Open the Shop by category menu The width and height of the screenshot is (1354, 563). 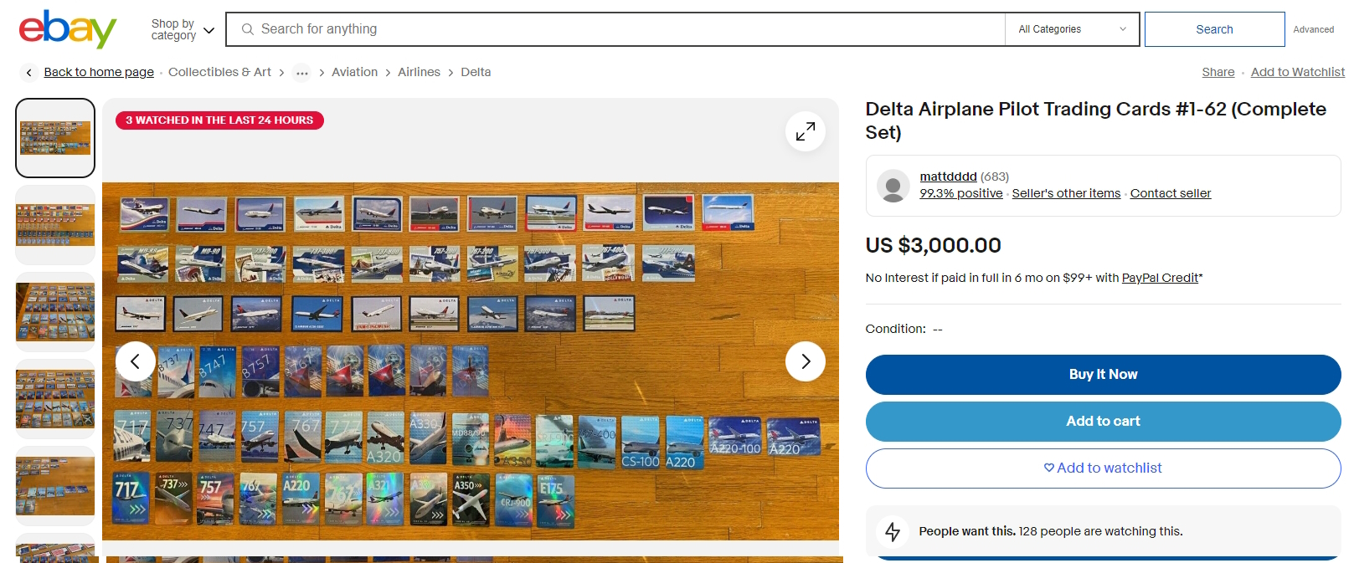(x=183, y=30)
